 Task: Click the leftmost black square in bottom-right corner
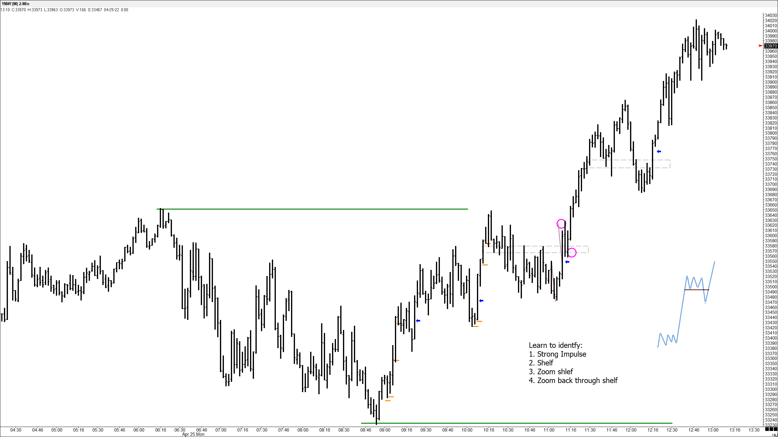point(767,429)
